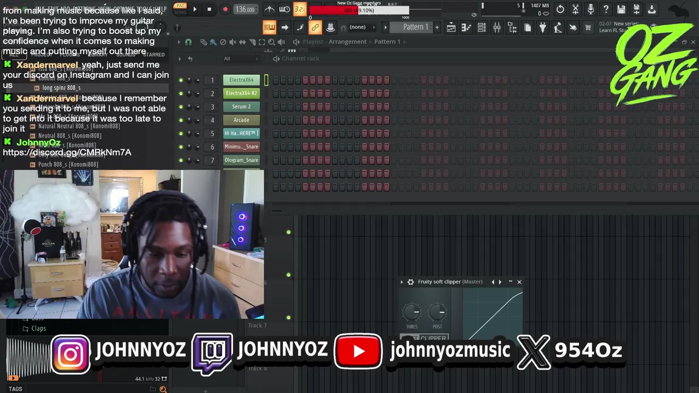Open the Mixer view icon

(497, 28)
